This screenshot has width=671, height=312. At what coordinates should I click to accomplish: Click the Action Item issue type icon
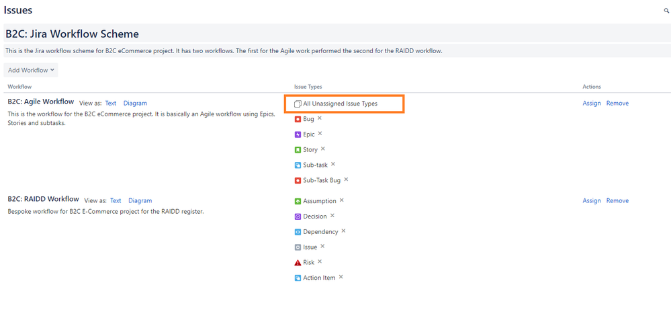[298, 278]
